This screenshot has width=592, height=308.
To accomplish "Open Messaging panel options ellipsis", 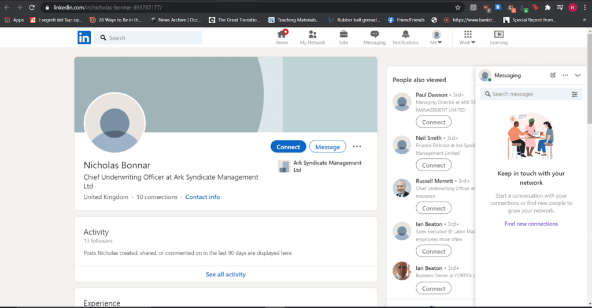I will tap(565, 75).
